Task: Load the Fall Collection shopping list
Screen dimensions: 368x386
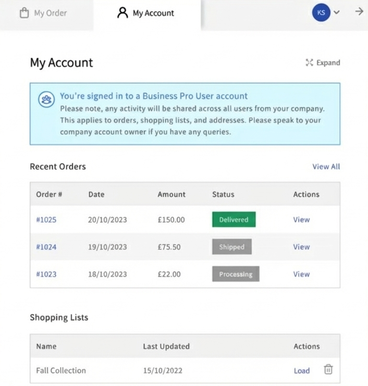Action: 301,371
